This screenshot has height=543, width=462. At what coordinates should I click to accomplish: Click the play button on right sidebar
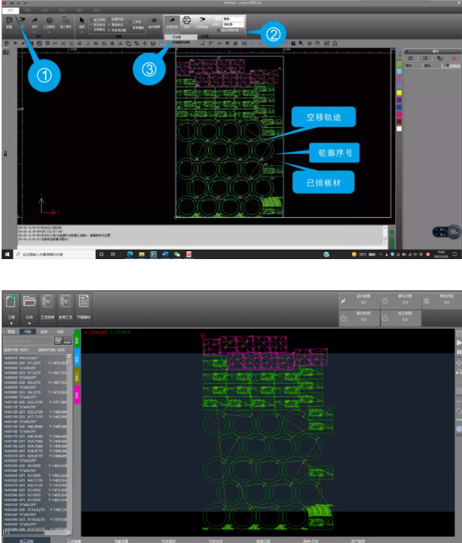tap(459, 343)
